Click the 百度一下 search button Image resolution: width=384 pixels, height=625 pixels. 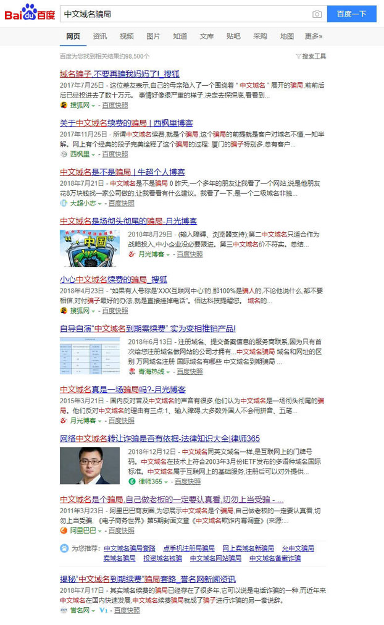pos(352,14)
